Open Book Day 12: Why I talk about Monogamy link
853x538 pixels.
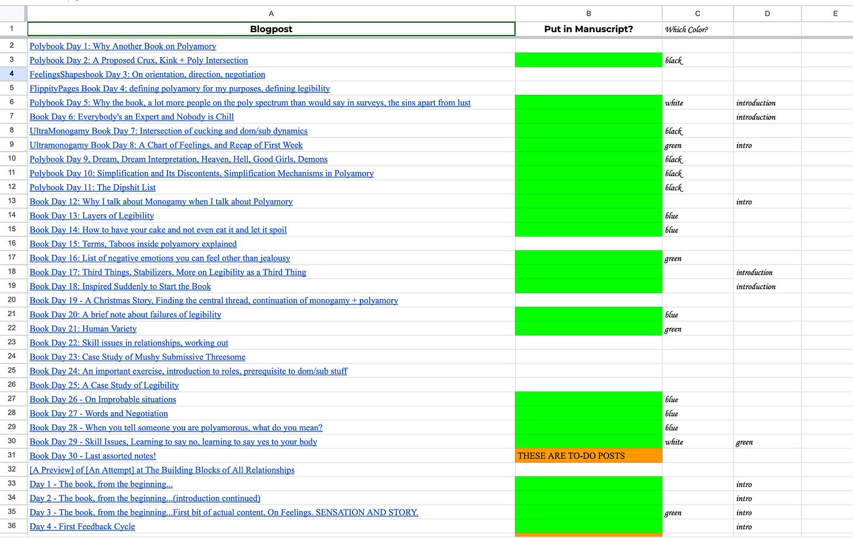pyautogui.click(x=161, y=201)
